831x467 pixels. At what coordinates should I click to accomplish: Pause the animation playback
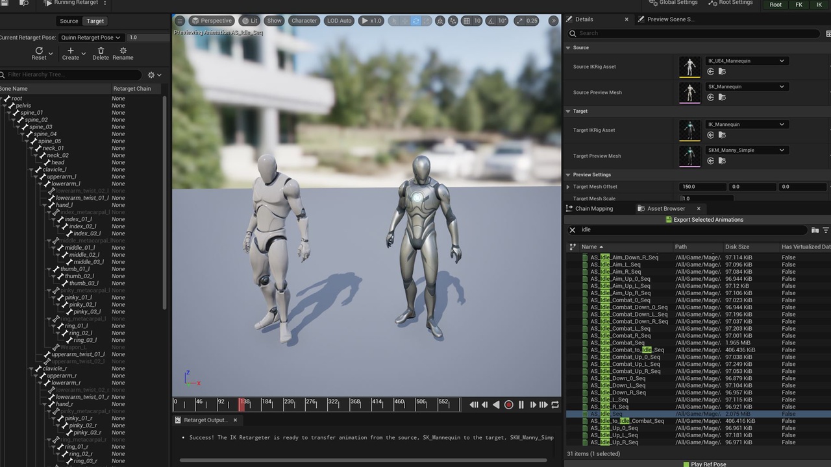[521, 405]
